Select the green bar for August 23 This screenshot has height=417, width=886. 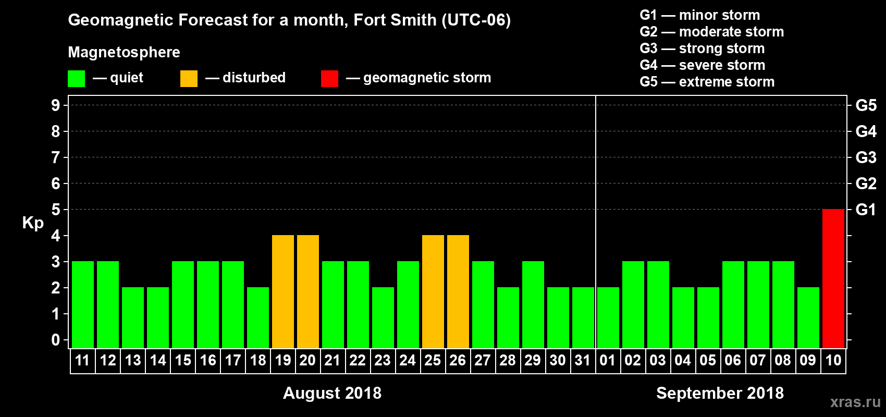tap(383, 317)
